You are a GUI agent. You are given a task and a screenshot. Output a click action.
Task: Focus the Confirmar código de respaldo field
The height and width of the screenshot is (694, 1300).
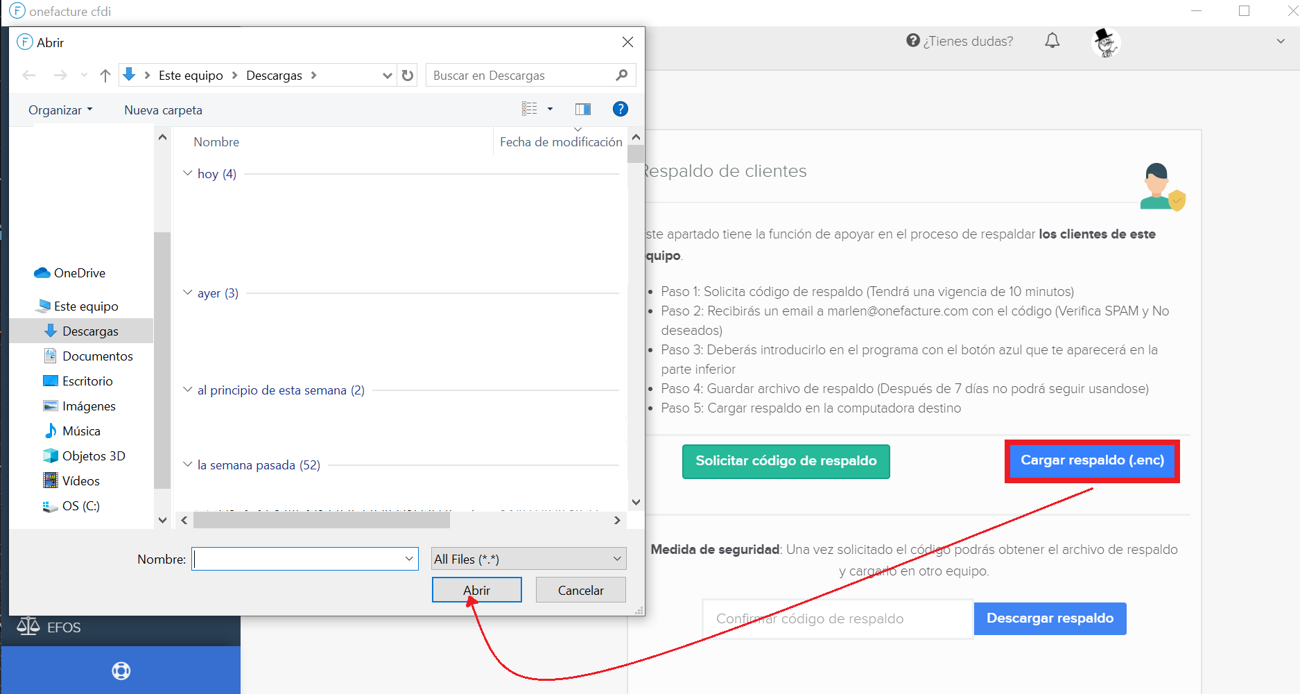coord(837,618)
